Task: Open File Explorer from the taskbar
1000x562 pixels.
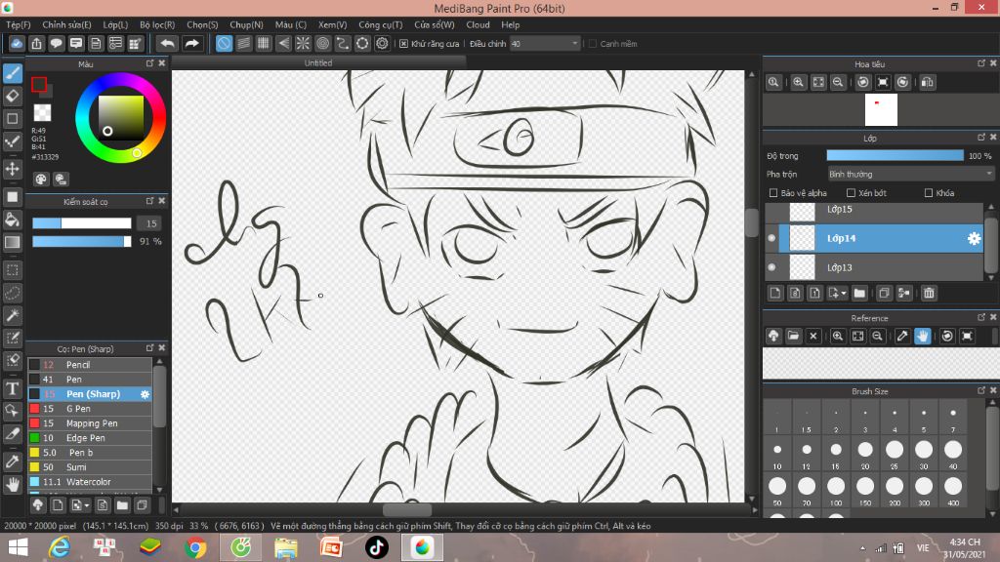Action: pos(286,547)
